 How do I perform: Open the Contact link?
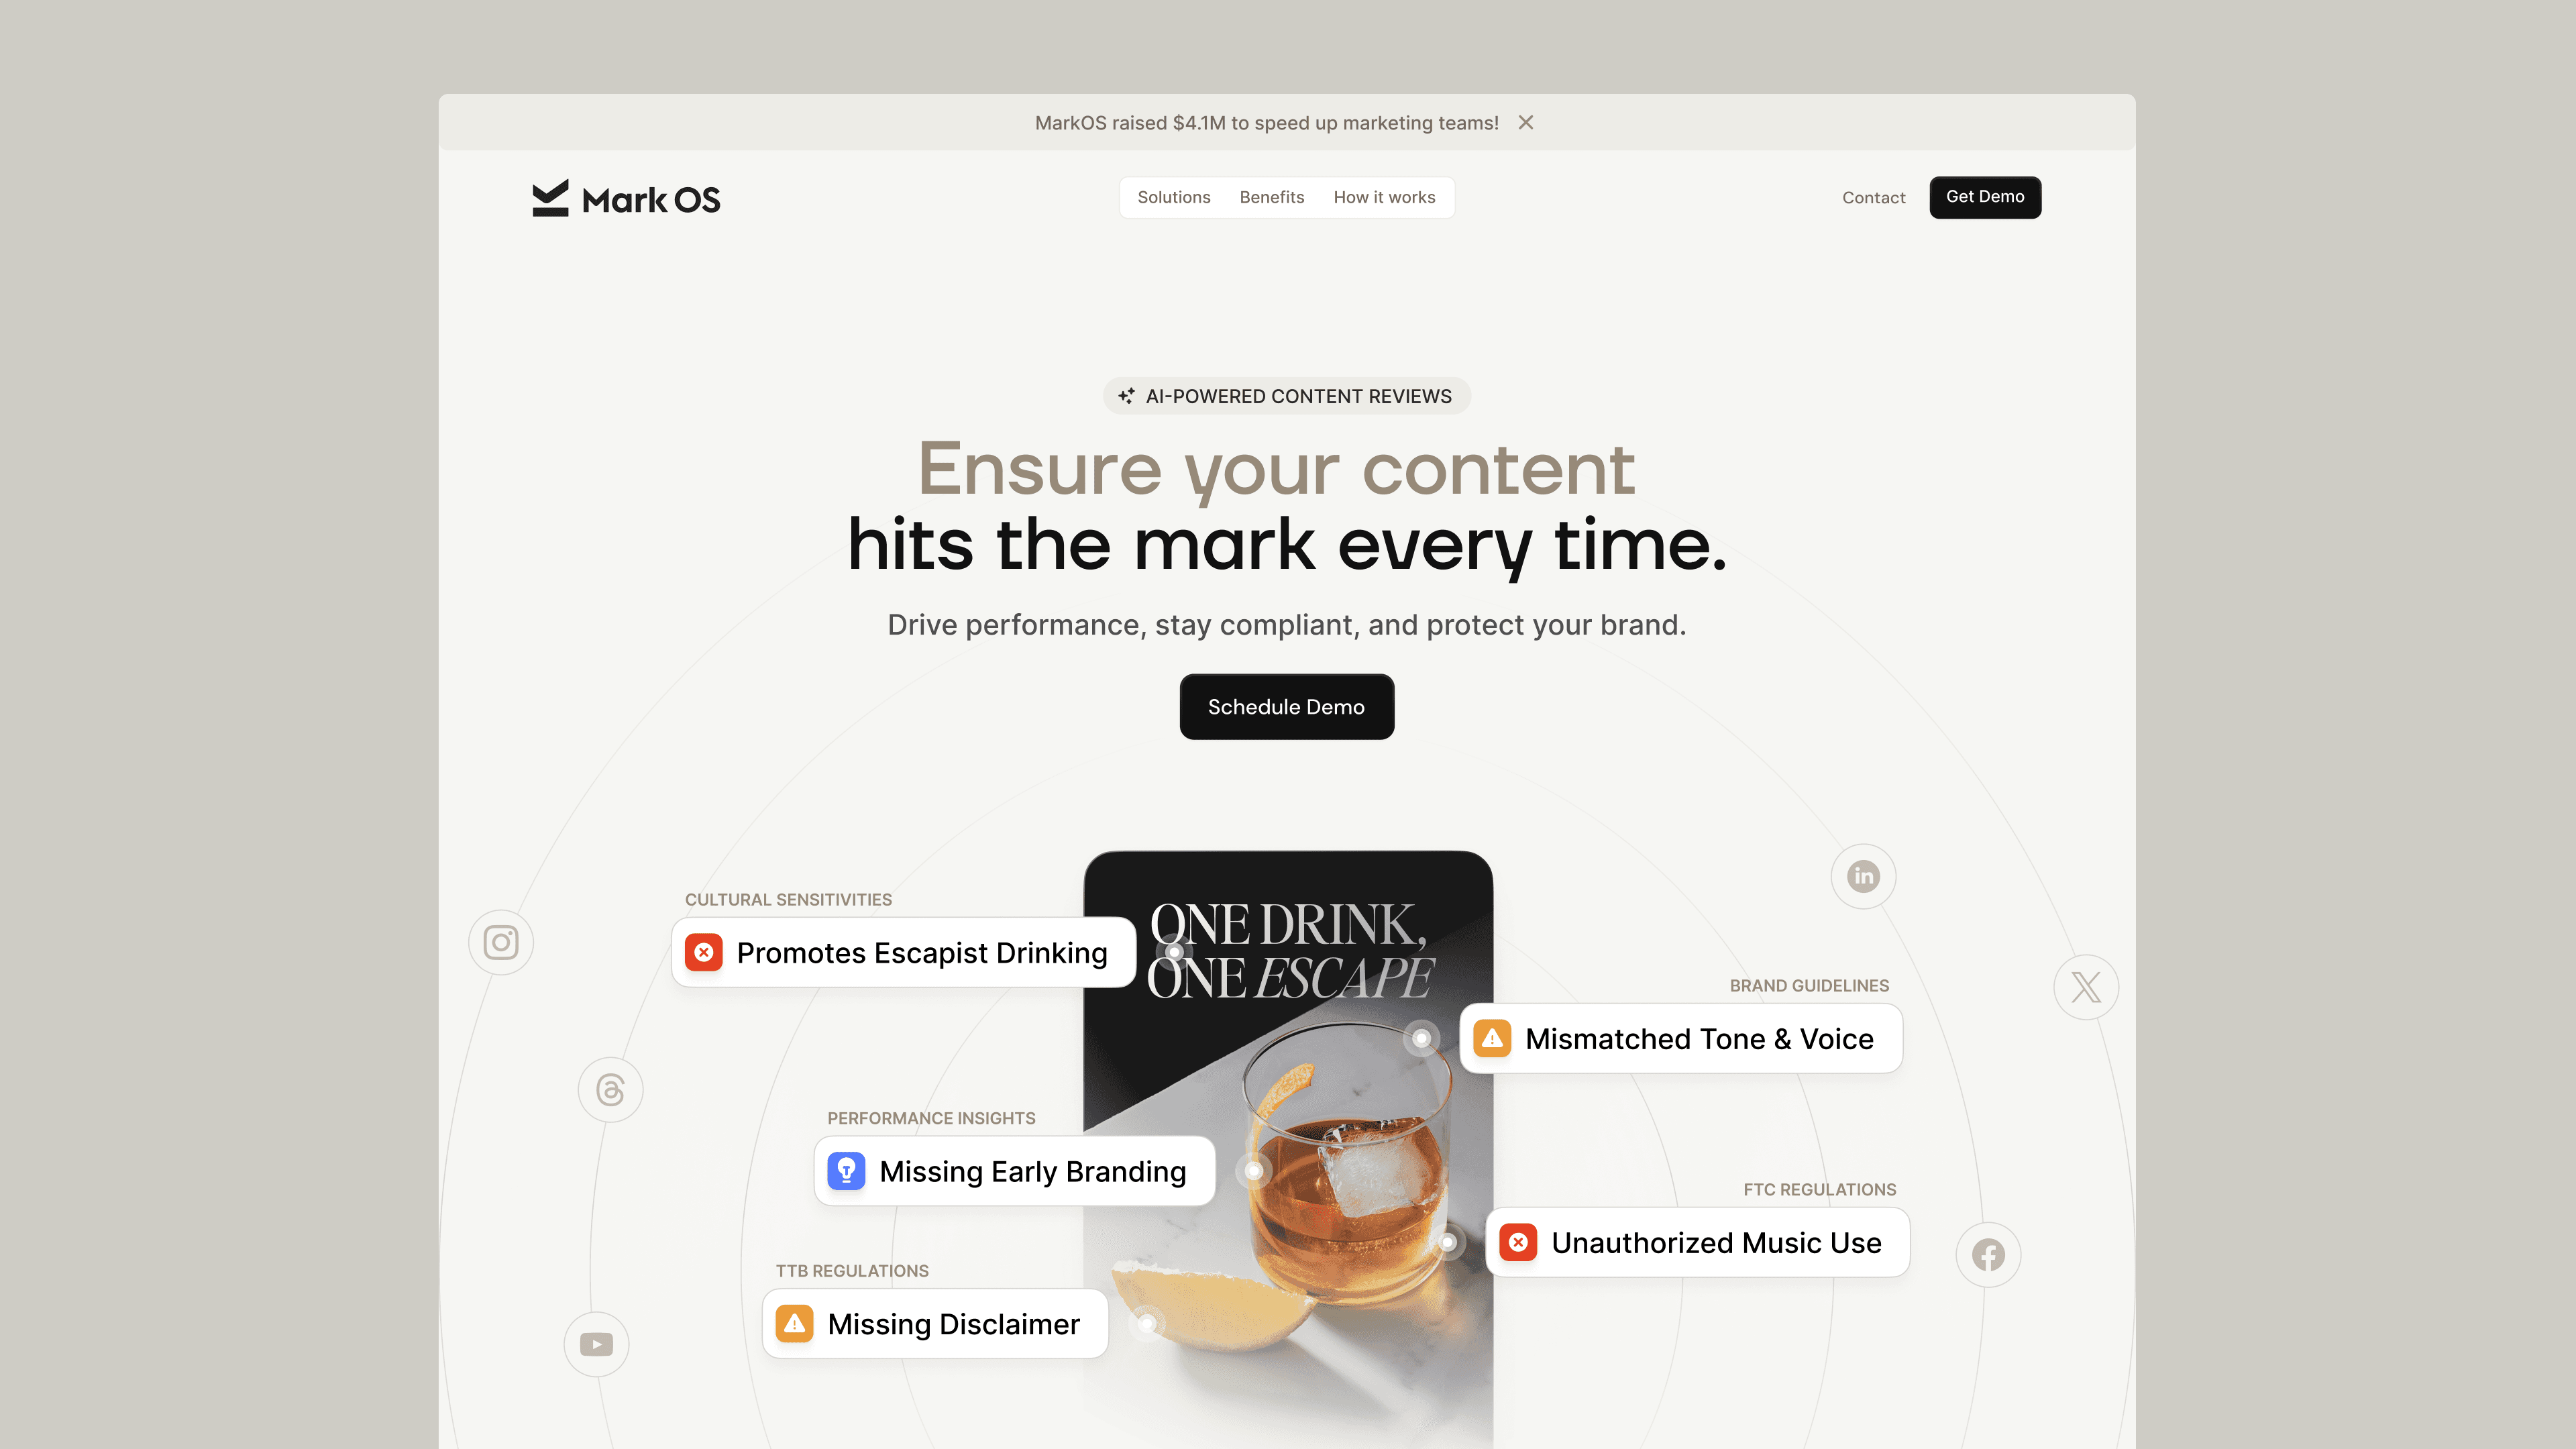click(x=1874, y=197)
